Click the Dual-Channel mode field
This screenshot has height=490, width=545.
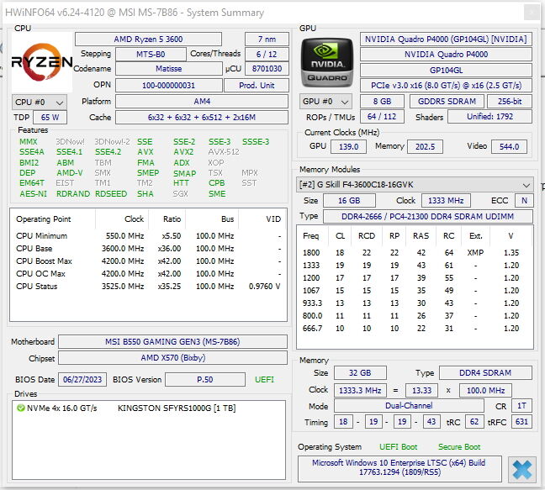(409, 406)
